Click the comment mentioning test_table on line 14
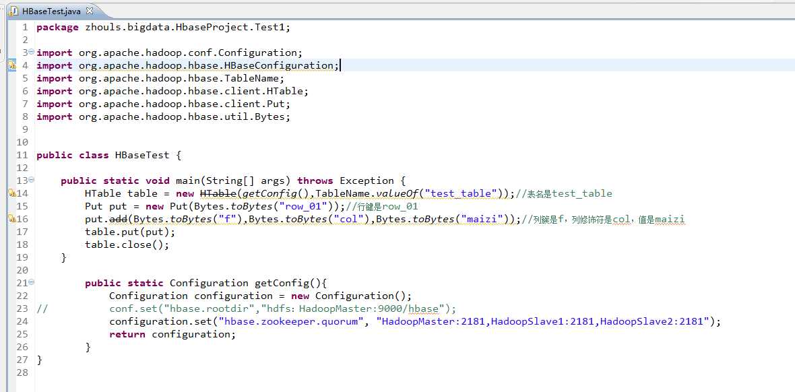Image resolution: width=795 pixels, height=392 pixels. (564, 193)
